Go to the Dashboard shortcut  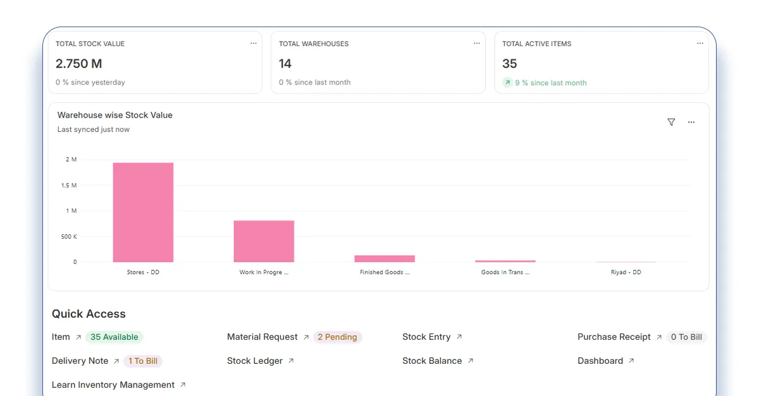600,361
